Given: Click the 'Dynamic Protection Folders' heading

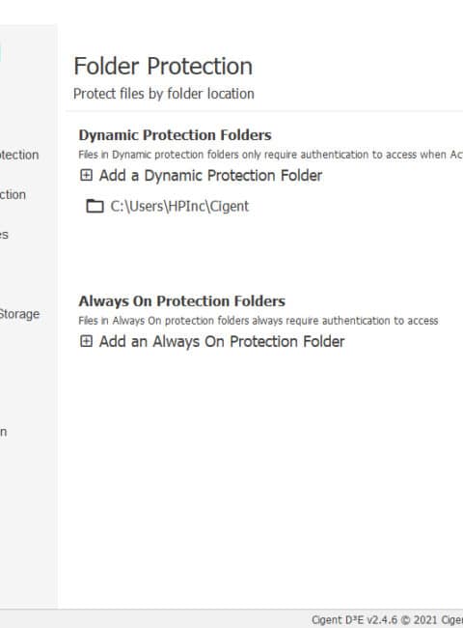Looking at the screenshot, I should point(176,135).
